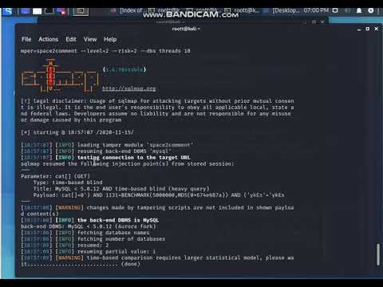Click the 'resumed: 2' line

[65, 246]
